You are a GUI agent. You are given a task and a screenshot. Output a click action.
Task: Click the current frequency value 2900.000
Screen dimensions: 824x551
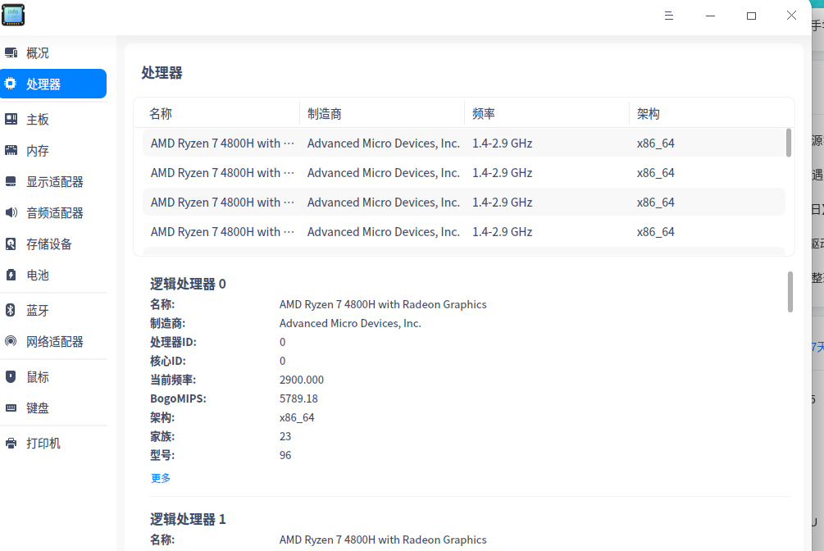[x=302, y=380]
